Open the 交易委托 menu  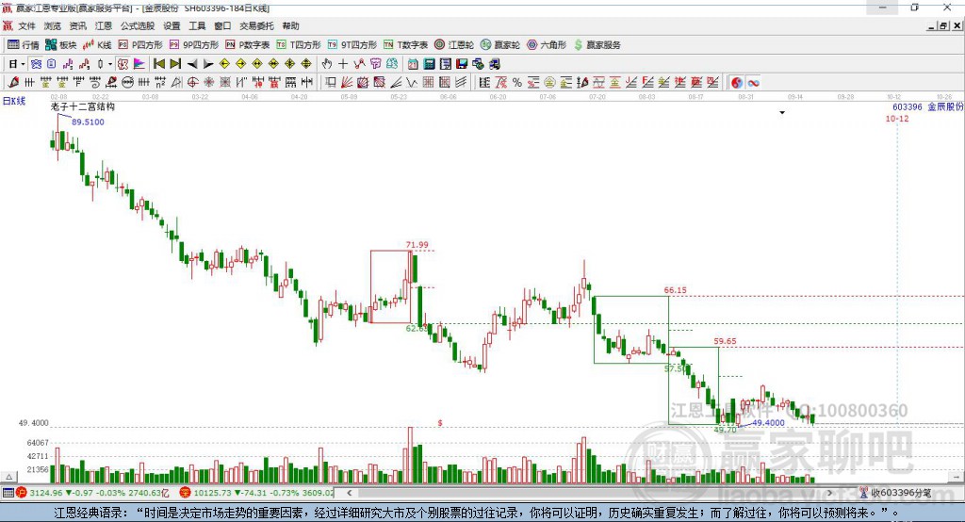(256, 25)
